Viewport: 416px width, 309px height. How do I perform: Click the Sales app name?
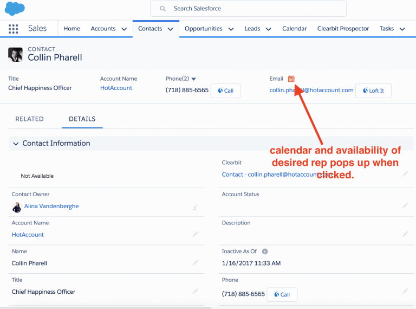click(x=37, y=28)
